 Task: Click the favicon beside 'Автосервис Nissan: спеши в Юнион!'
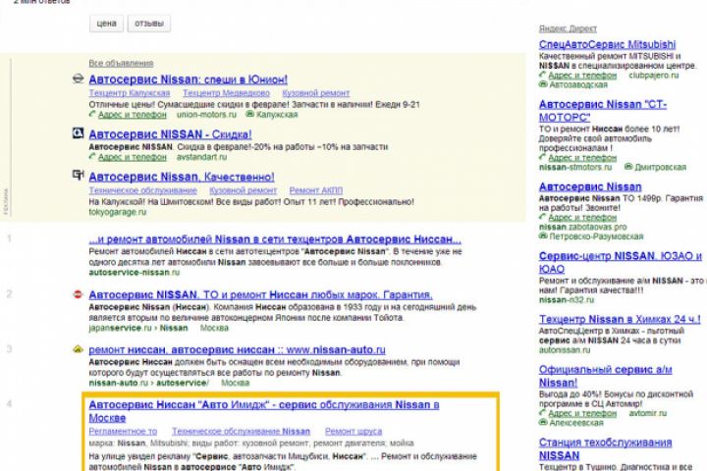78,78
